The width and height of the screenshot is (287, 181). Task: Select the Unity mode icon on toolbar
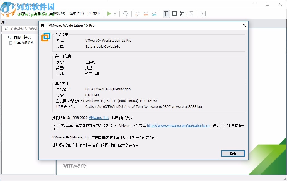[191, 13]
